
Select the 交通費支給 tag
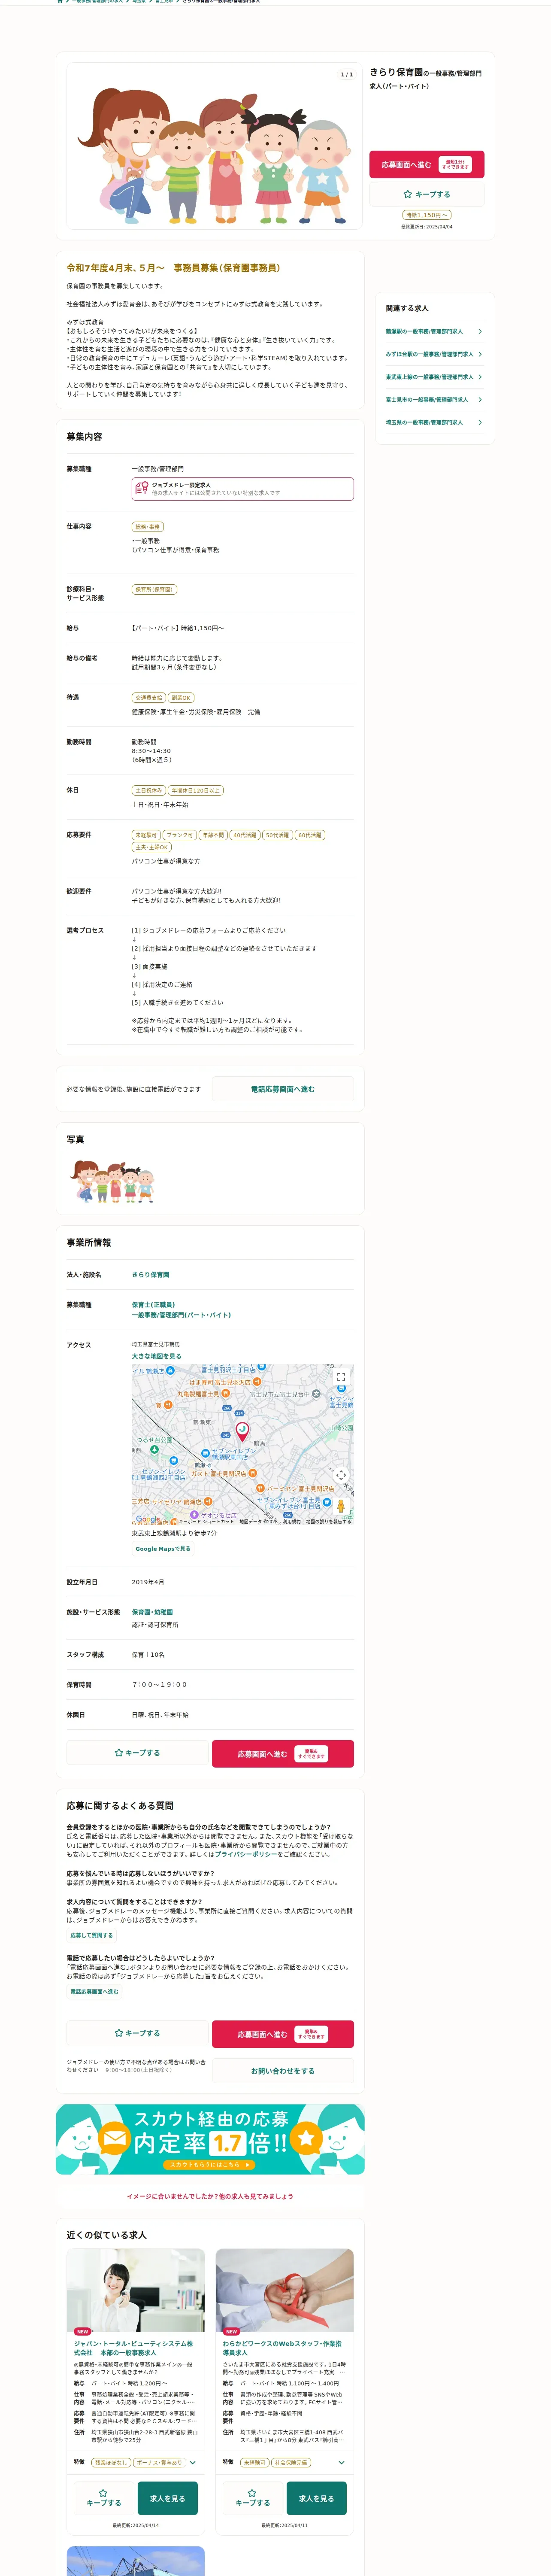[x=148, y=698]
